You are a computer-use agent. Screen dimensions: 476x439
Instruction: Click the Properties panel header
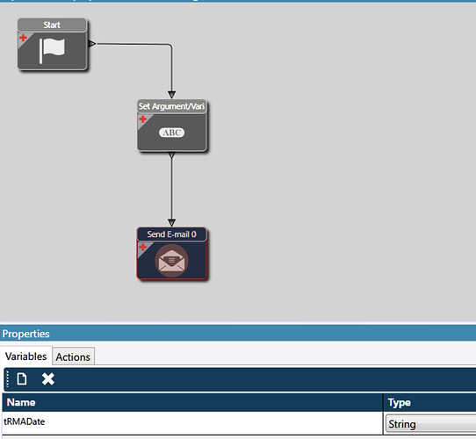click(x=238, y=334)
